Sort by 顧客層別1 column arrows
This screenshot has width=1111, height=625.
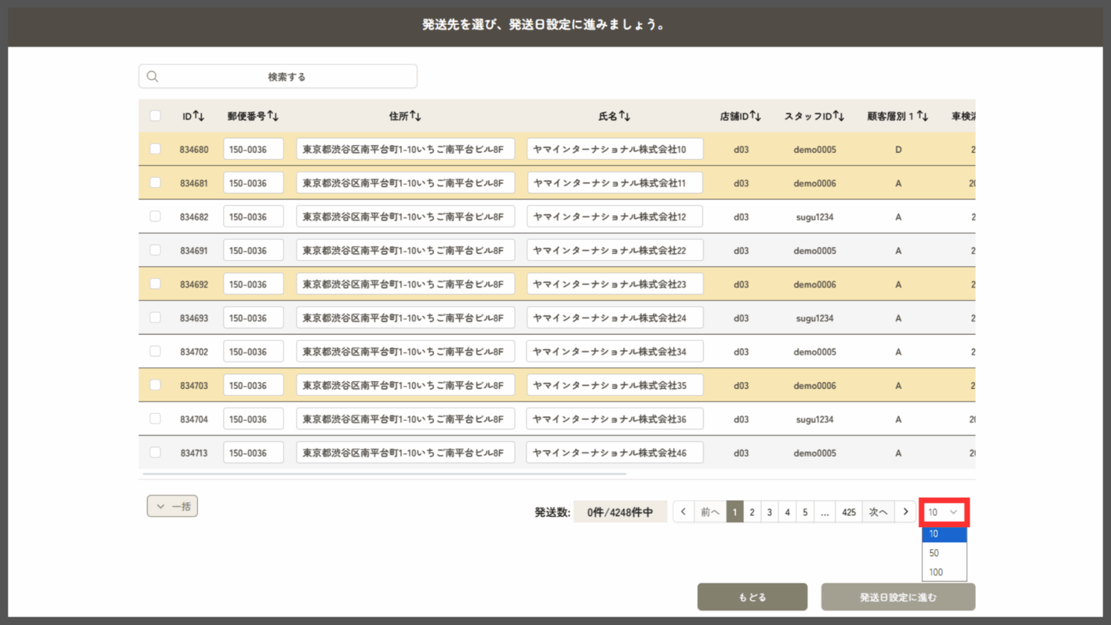[922, 116]
